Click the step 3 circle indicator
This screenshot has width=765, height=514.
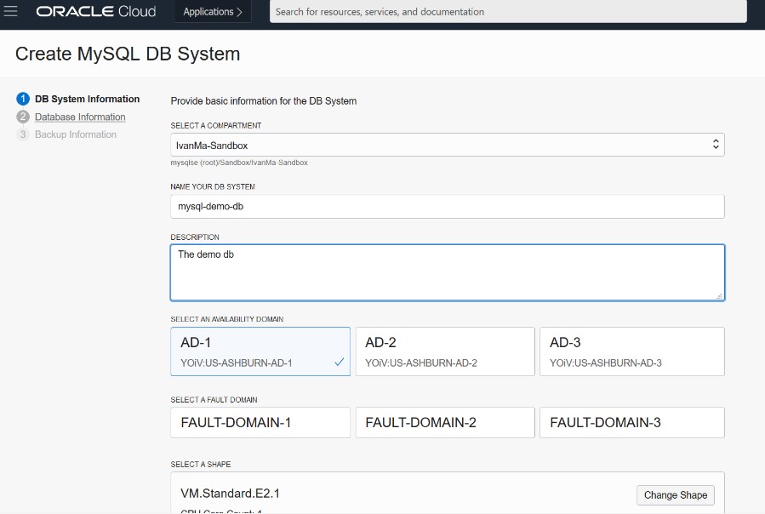[x=23, y=134]
